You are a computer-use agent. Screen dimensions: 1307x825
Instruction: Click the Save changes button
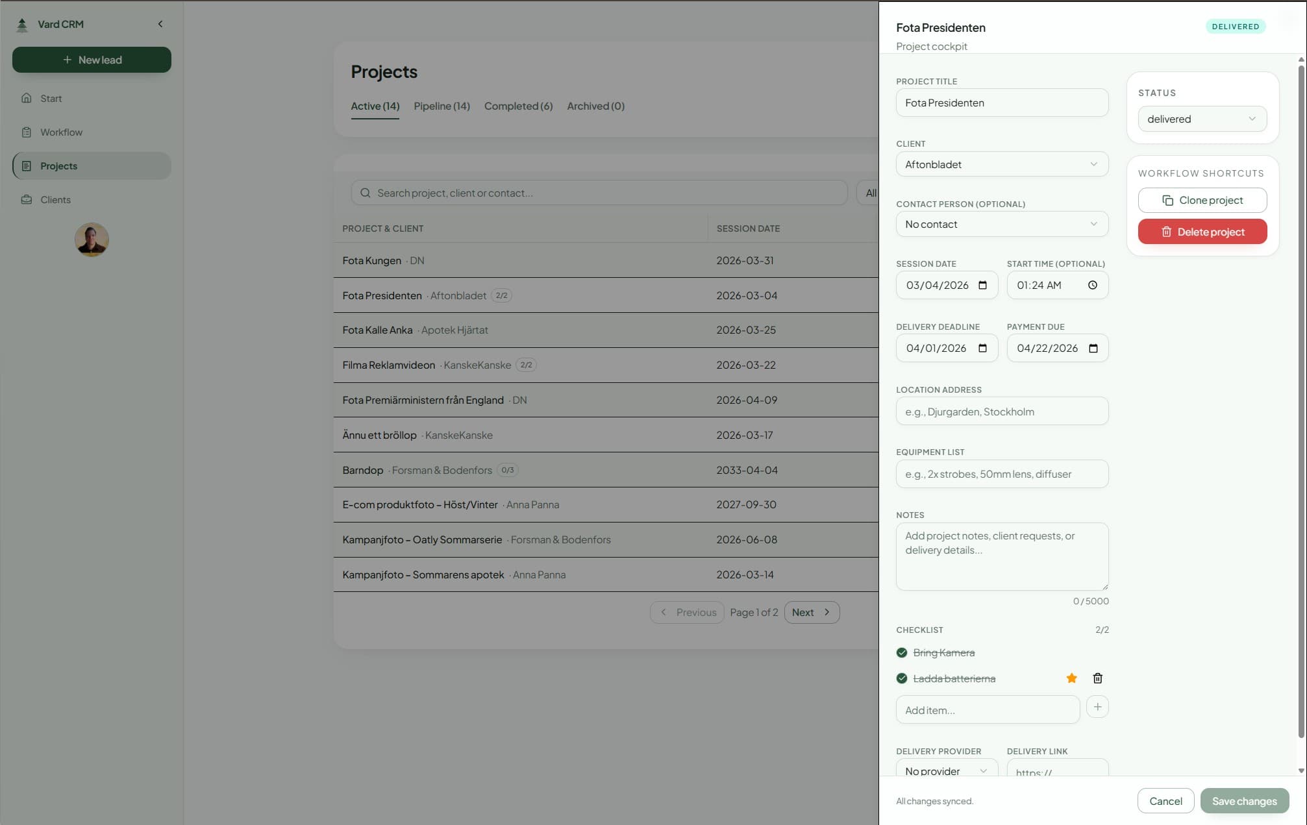[x=1244, y=800]
